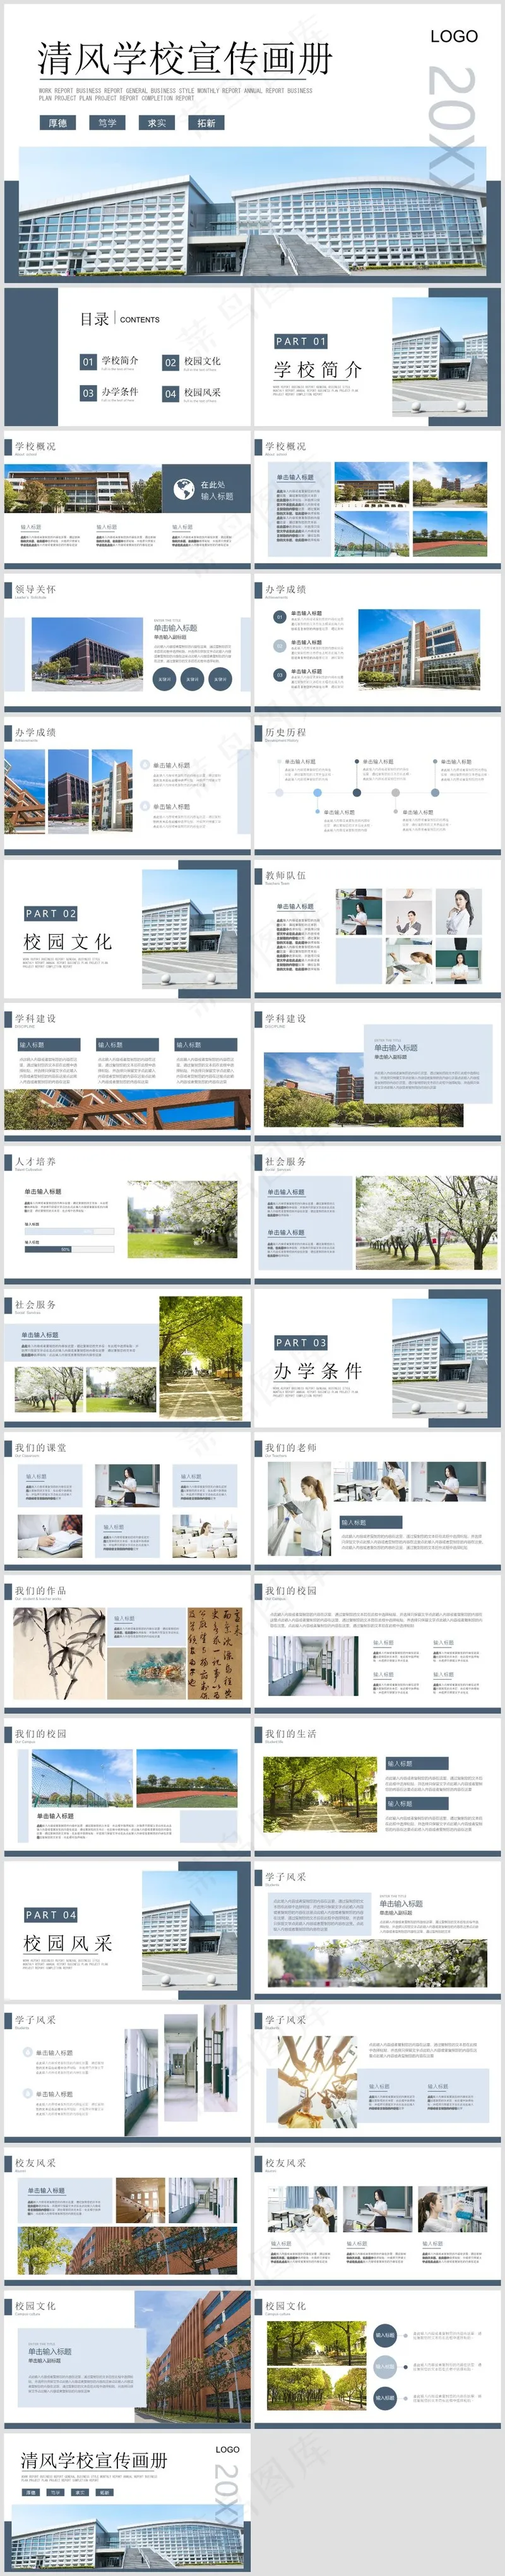Image resolution: width=505 pixels, height=2576 pixels.
Task: Select the 厚德 tag on top cover
Action: coord(58,123)
